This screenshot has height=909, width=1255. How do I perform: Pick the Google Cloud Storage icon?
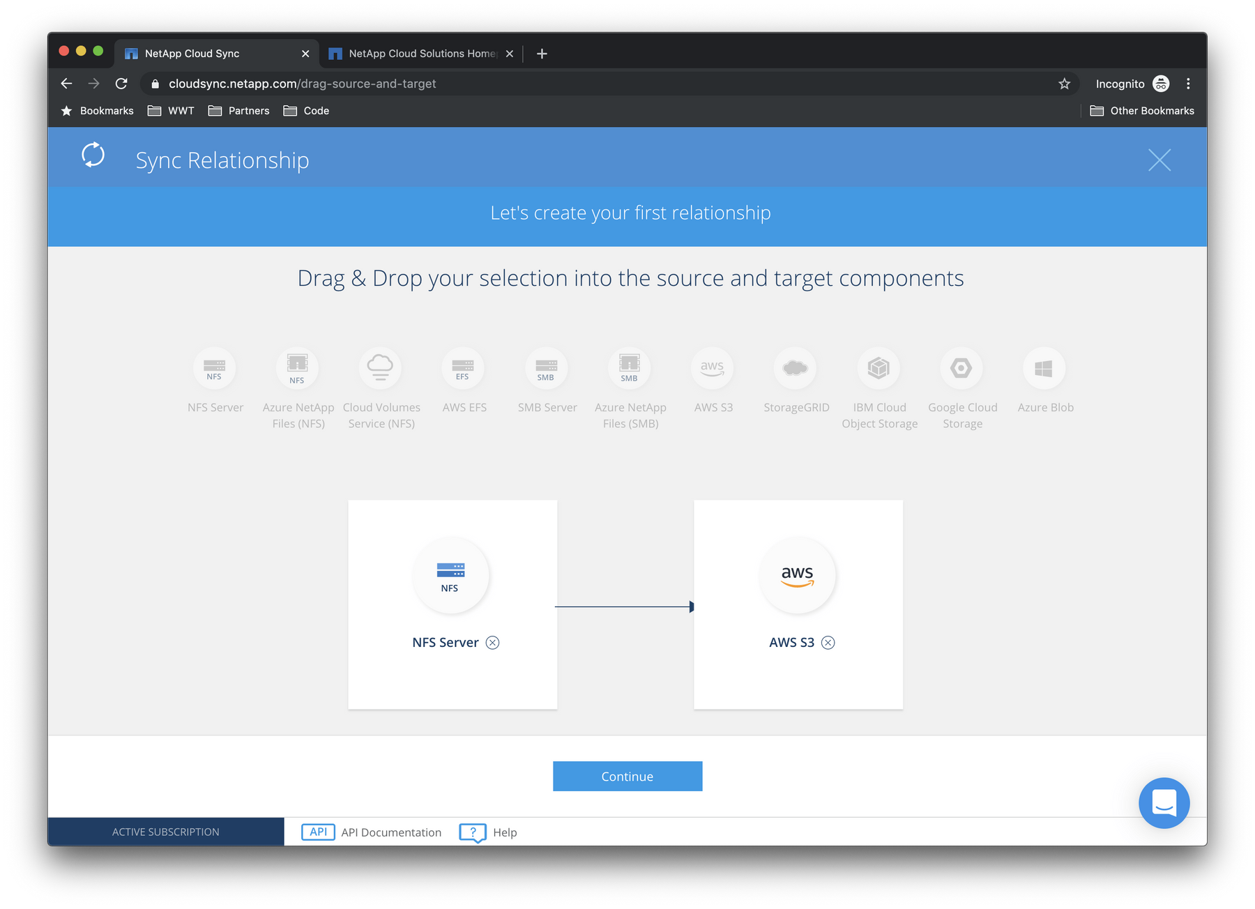click(x=961, y=367)
